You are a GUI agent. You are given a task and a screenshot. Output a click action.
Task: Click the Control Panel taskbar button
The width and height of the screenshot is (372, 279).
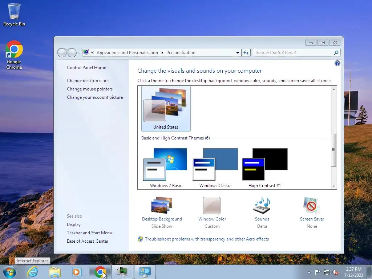pos(145,272)
